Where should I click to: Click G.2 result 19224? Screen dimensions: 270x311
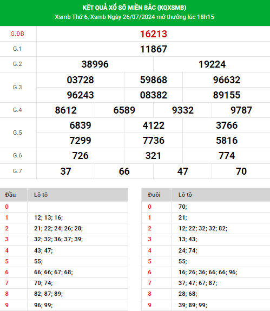212,64
